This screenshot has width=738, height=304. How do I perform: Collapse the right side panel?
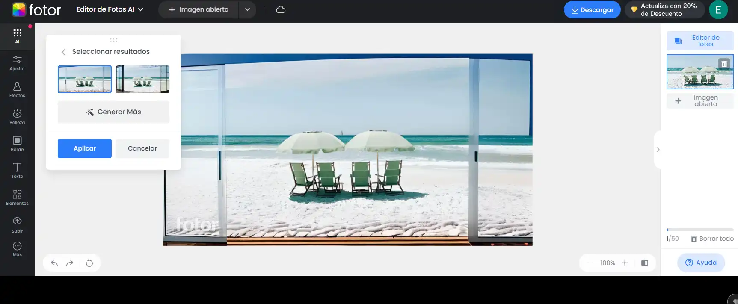[658, 149]
